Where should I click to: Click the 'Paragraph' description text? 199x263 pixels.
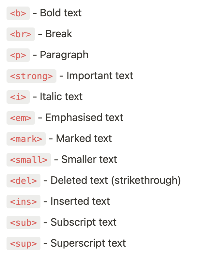(x=64, y=55)
